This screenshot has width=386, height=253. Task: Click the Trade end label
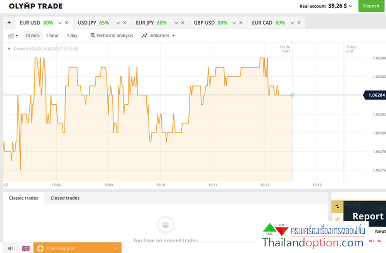coord(351,49)
